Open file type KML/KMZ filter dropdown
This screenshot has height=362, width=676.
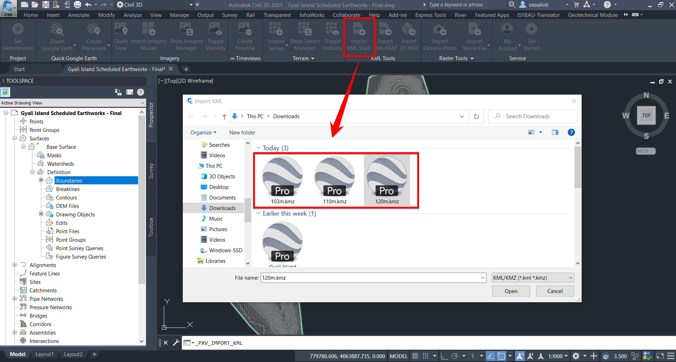point(533,278)
